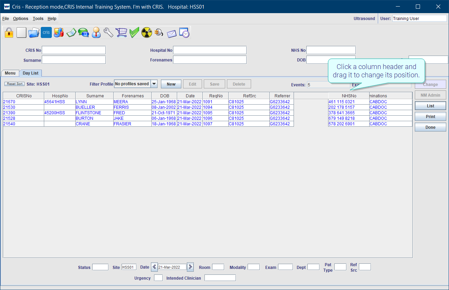
Task: Click the DOB column header
Action: click(164, 96)
